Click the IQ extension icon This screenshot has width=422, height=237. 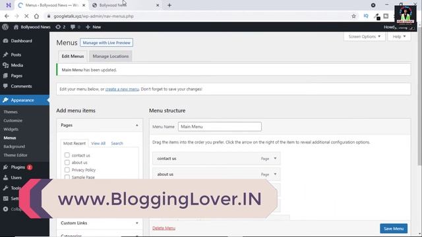pos(366,16)
